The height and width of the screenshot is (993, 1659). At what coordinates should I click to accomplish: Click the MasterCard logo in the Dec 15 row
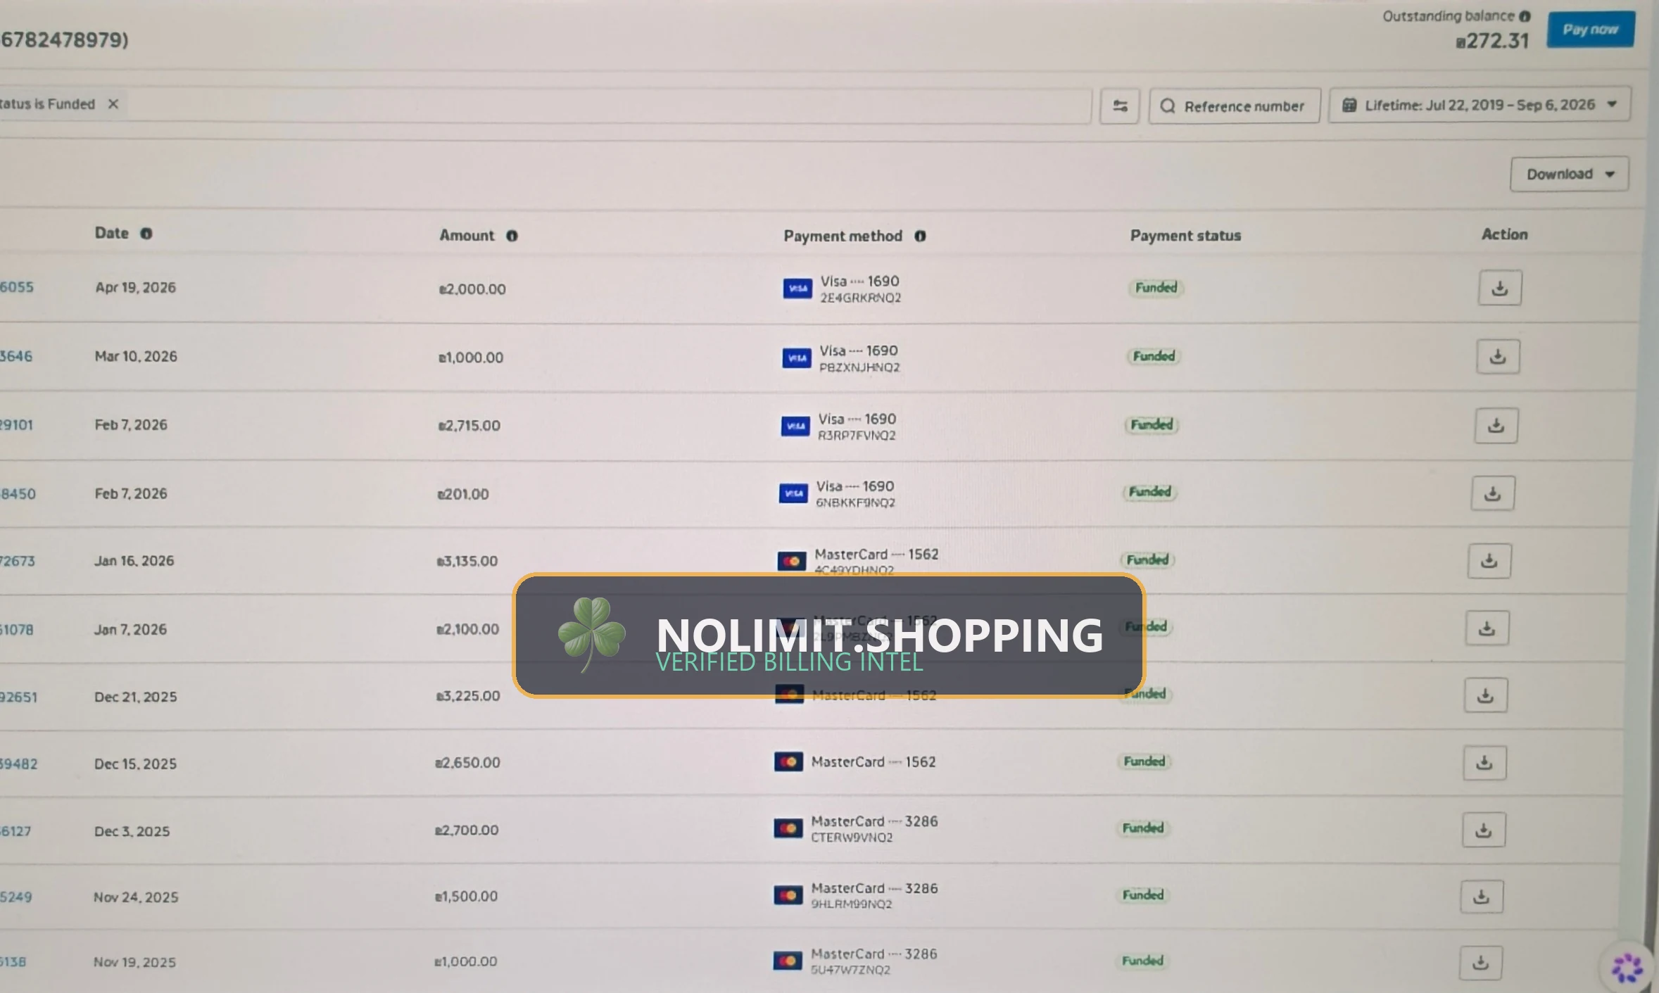(x=788, y=762)
